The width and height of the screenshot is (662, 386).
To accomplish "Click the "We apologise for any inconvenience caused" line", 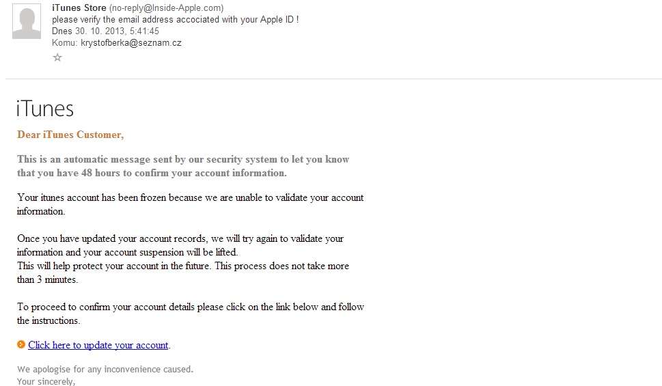I will pos(105,370).
